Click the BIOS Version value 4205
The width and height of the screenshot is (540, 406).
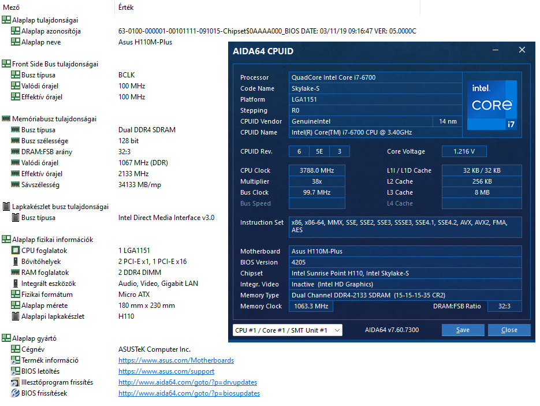tap(405, 262)
